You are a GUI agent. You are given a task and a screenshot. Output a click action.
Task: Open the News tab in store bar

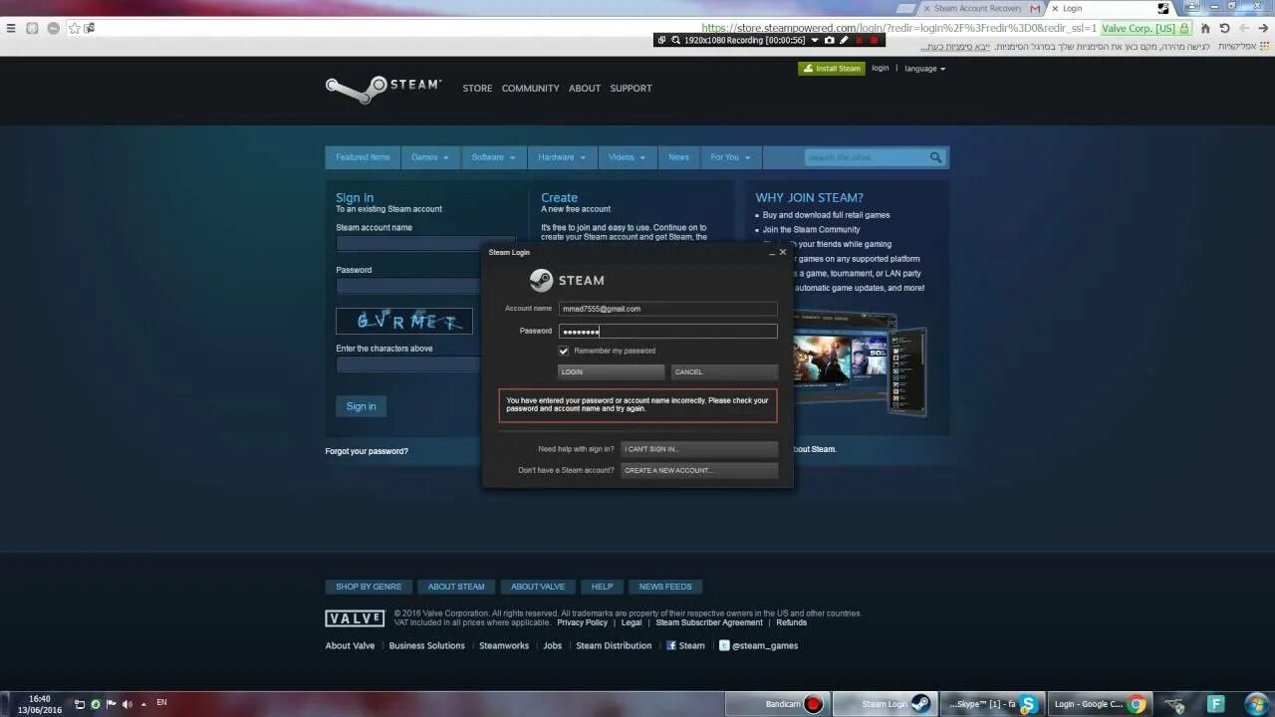[x=678, y=157]
